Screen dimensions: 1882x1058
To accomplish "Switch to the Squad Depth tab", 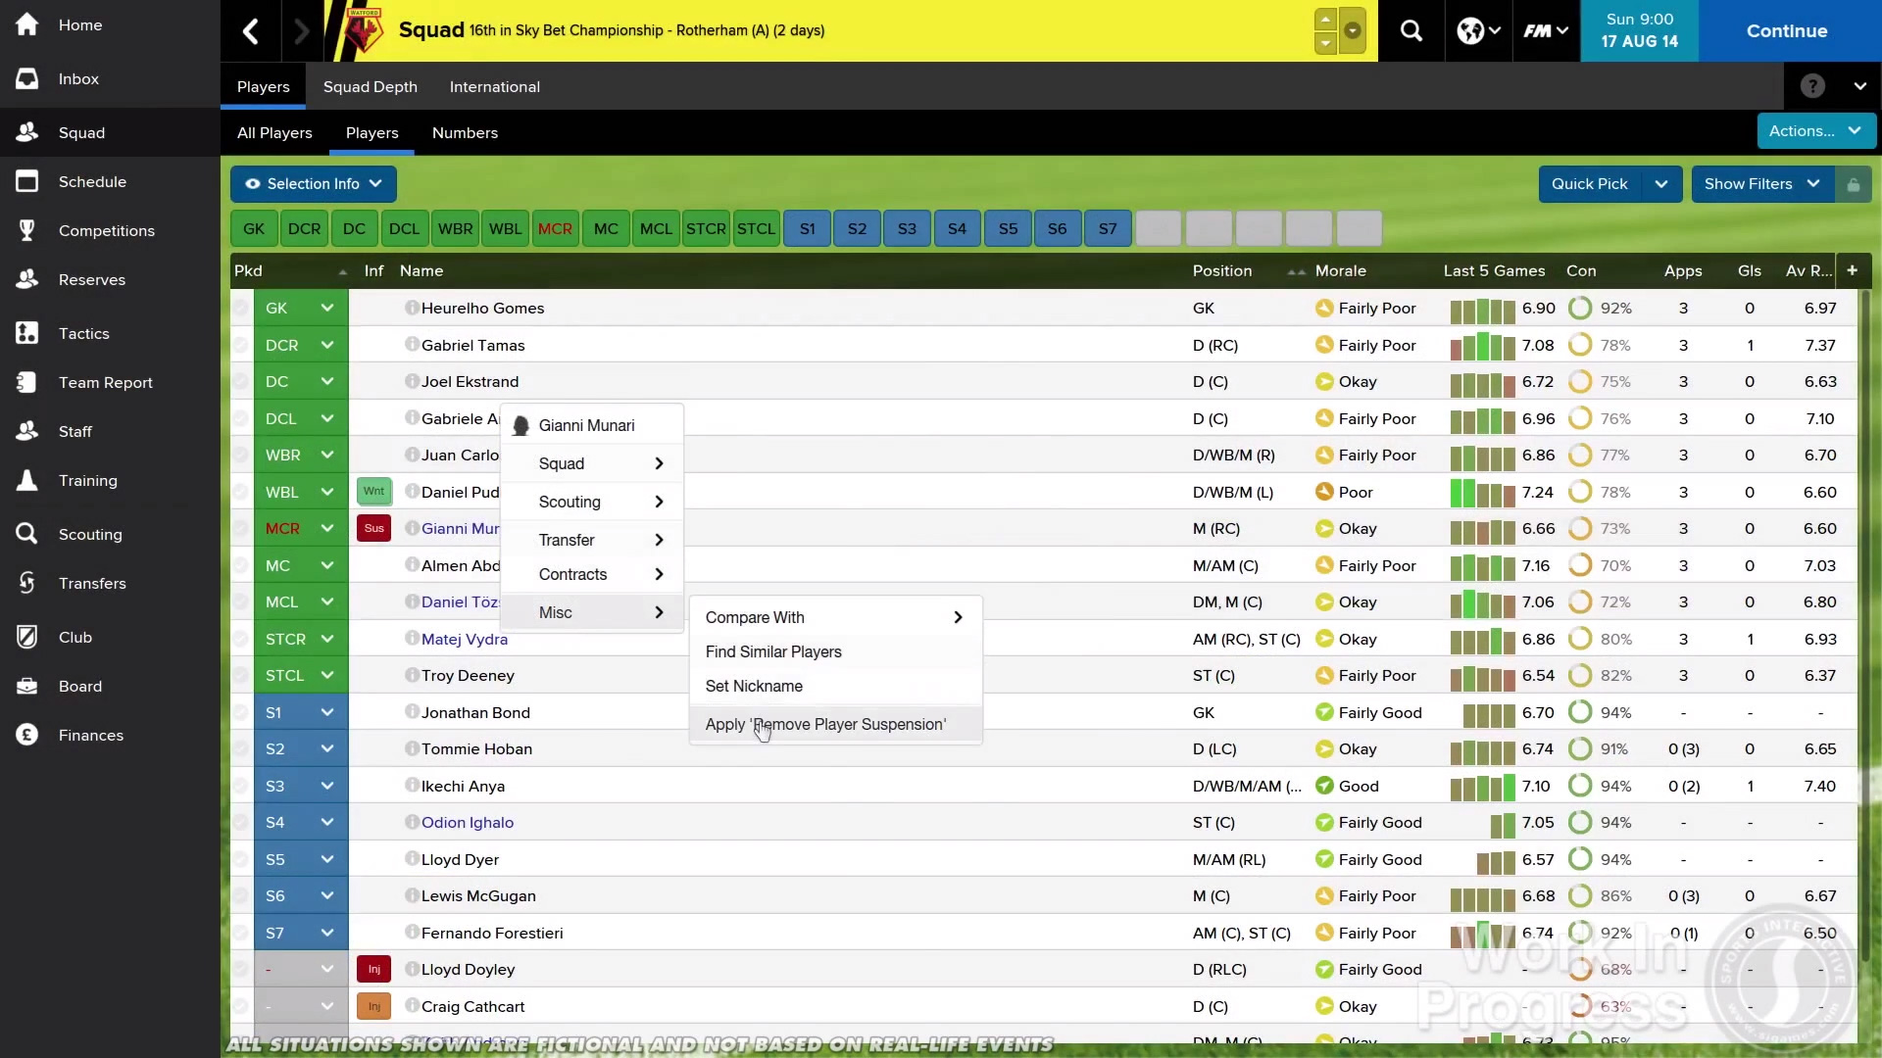I will coord(370,86).
